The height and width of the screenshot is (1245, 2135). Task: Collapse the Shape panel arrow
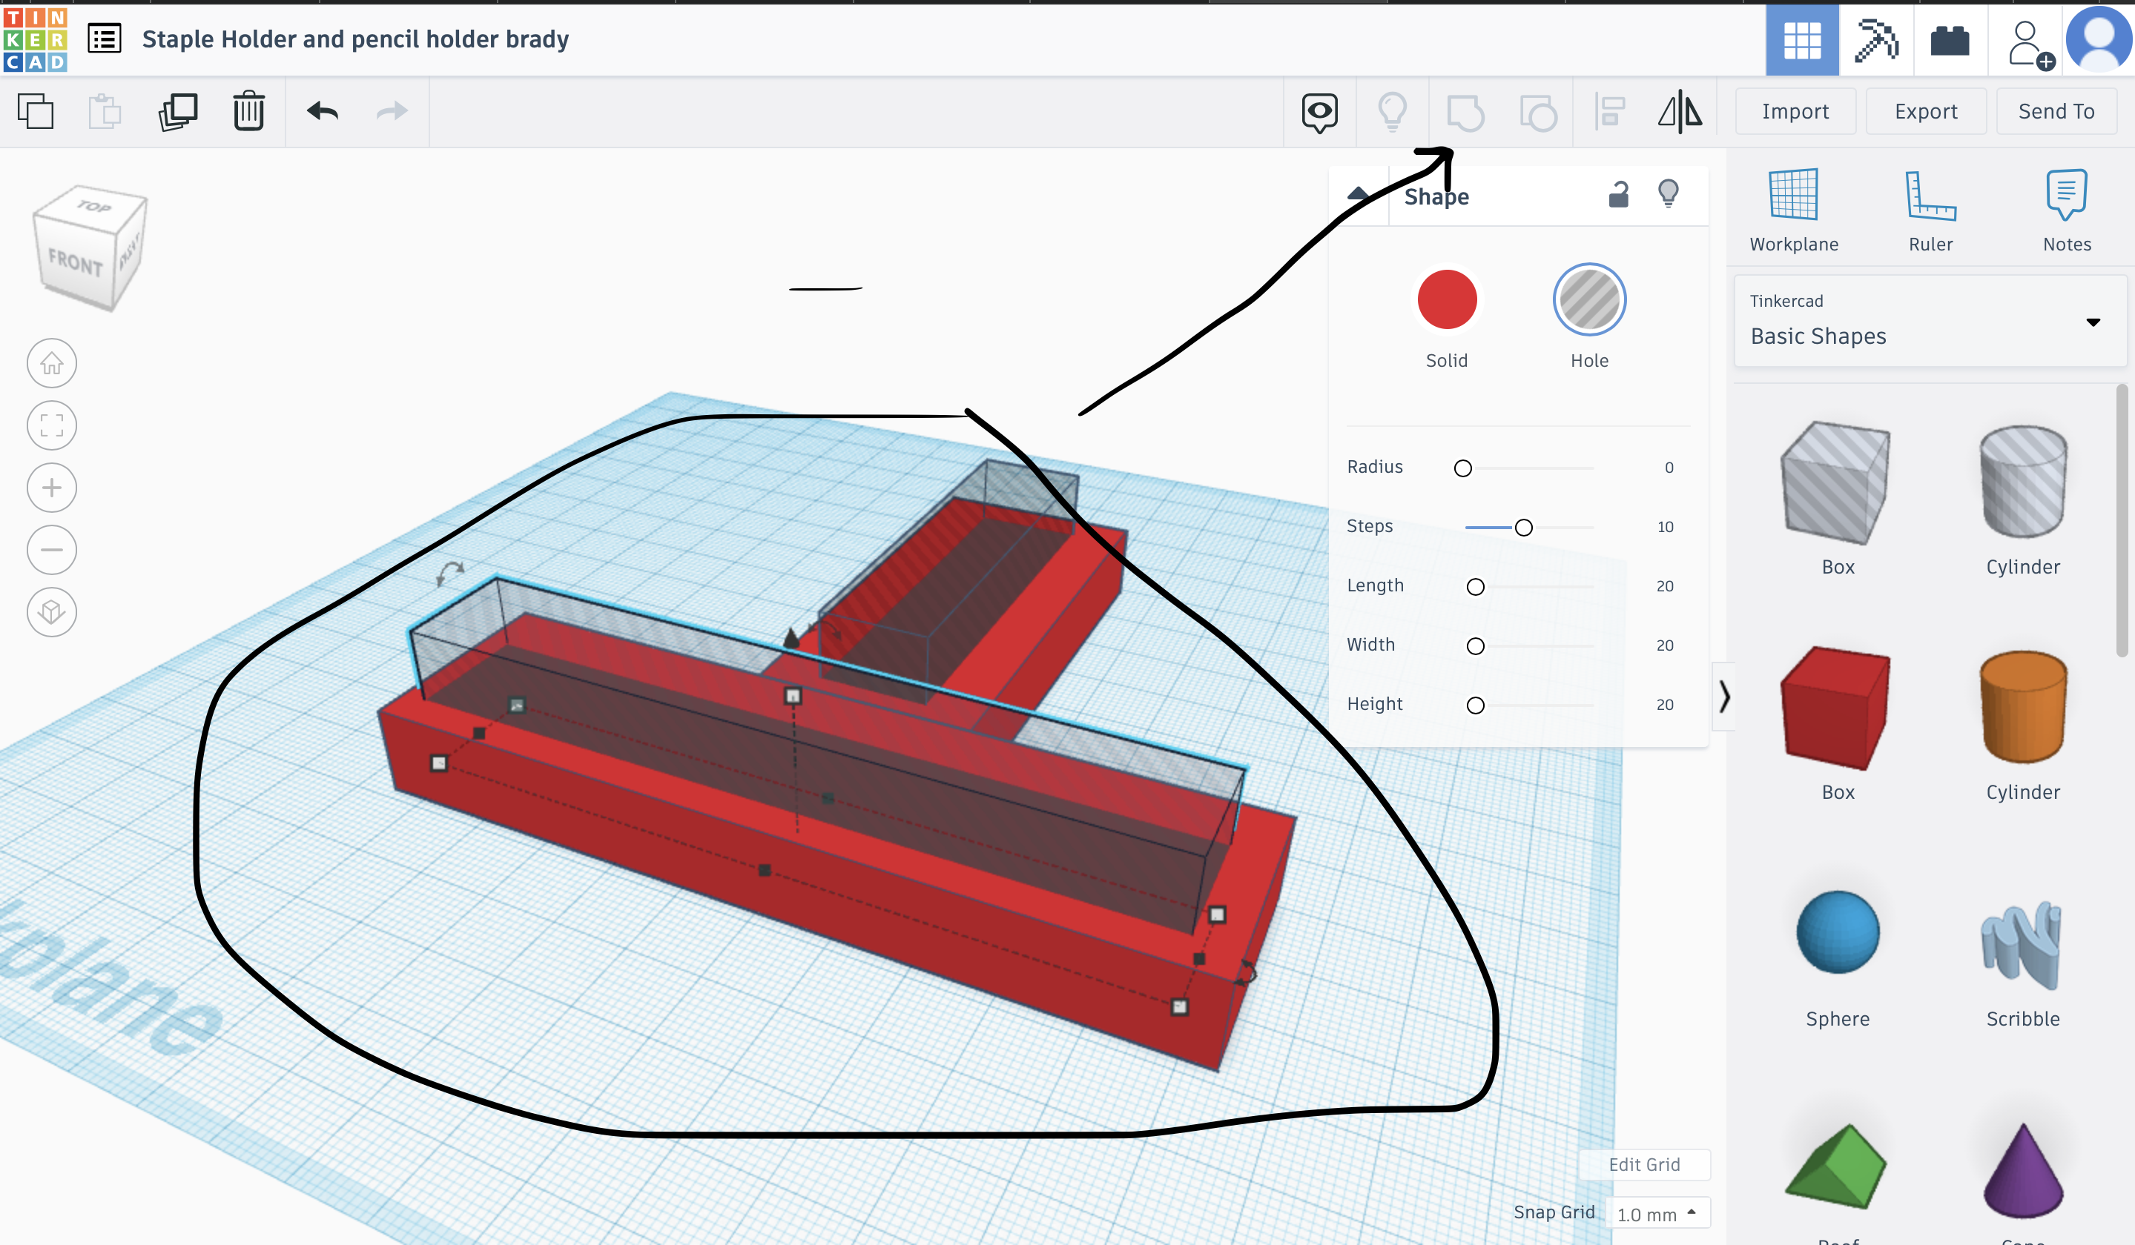(x=1358, y=194)
